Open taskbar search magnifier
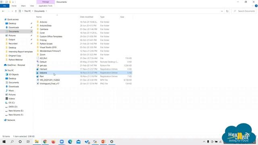This screenshot has height=145, width=258. coord(12,141)
